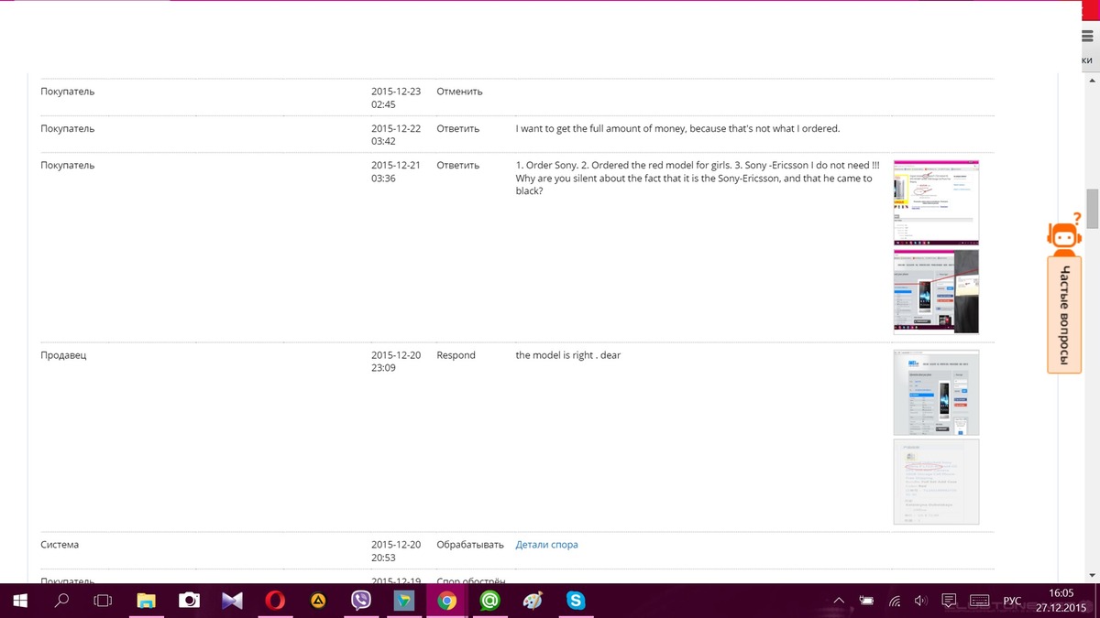Switch to Google Chrome on taskbar
1100x618 pixels.
[446, 601]
